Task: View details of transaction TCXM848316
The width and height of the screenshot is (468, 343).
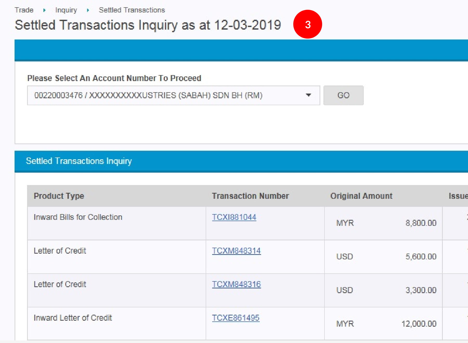Action: tap(236, 284)
